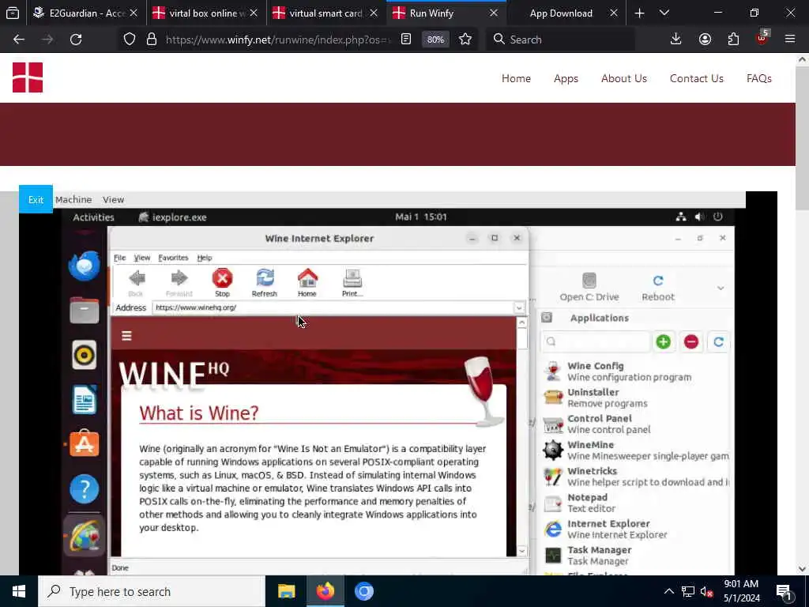
Task: Open the File menu in Wine Internet Explorer
Action: click(x=120, y=258)
